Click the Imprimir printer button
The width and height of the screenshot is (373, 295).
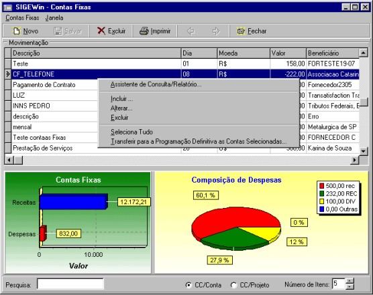[155, 31]
